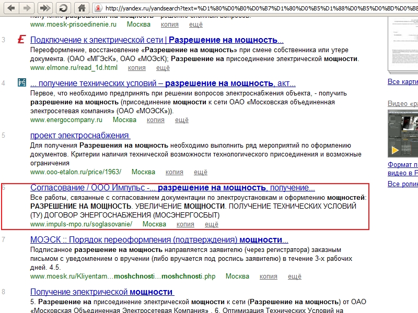The width and height of the screenshot is (418, 313).
Task: Click 'Москва' next to ooo-etalon.ru
Action: pos(143,172)
